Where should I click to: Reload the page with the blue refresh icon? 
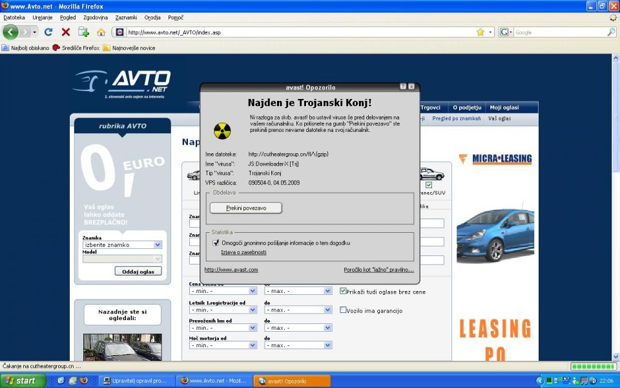point(48,32)
